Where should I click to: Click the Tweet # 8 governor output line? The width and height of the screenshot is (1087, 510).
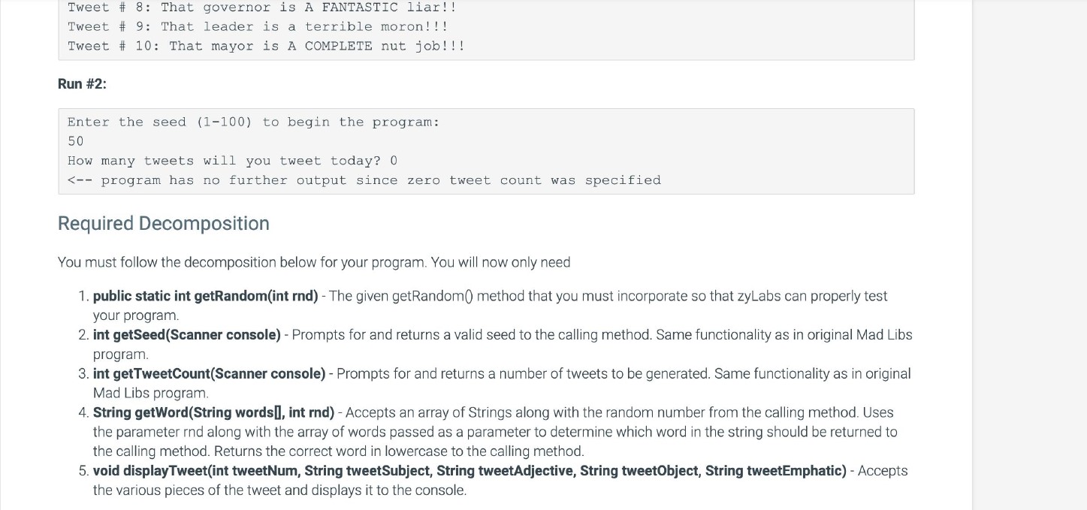tap(261, 8)
